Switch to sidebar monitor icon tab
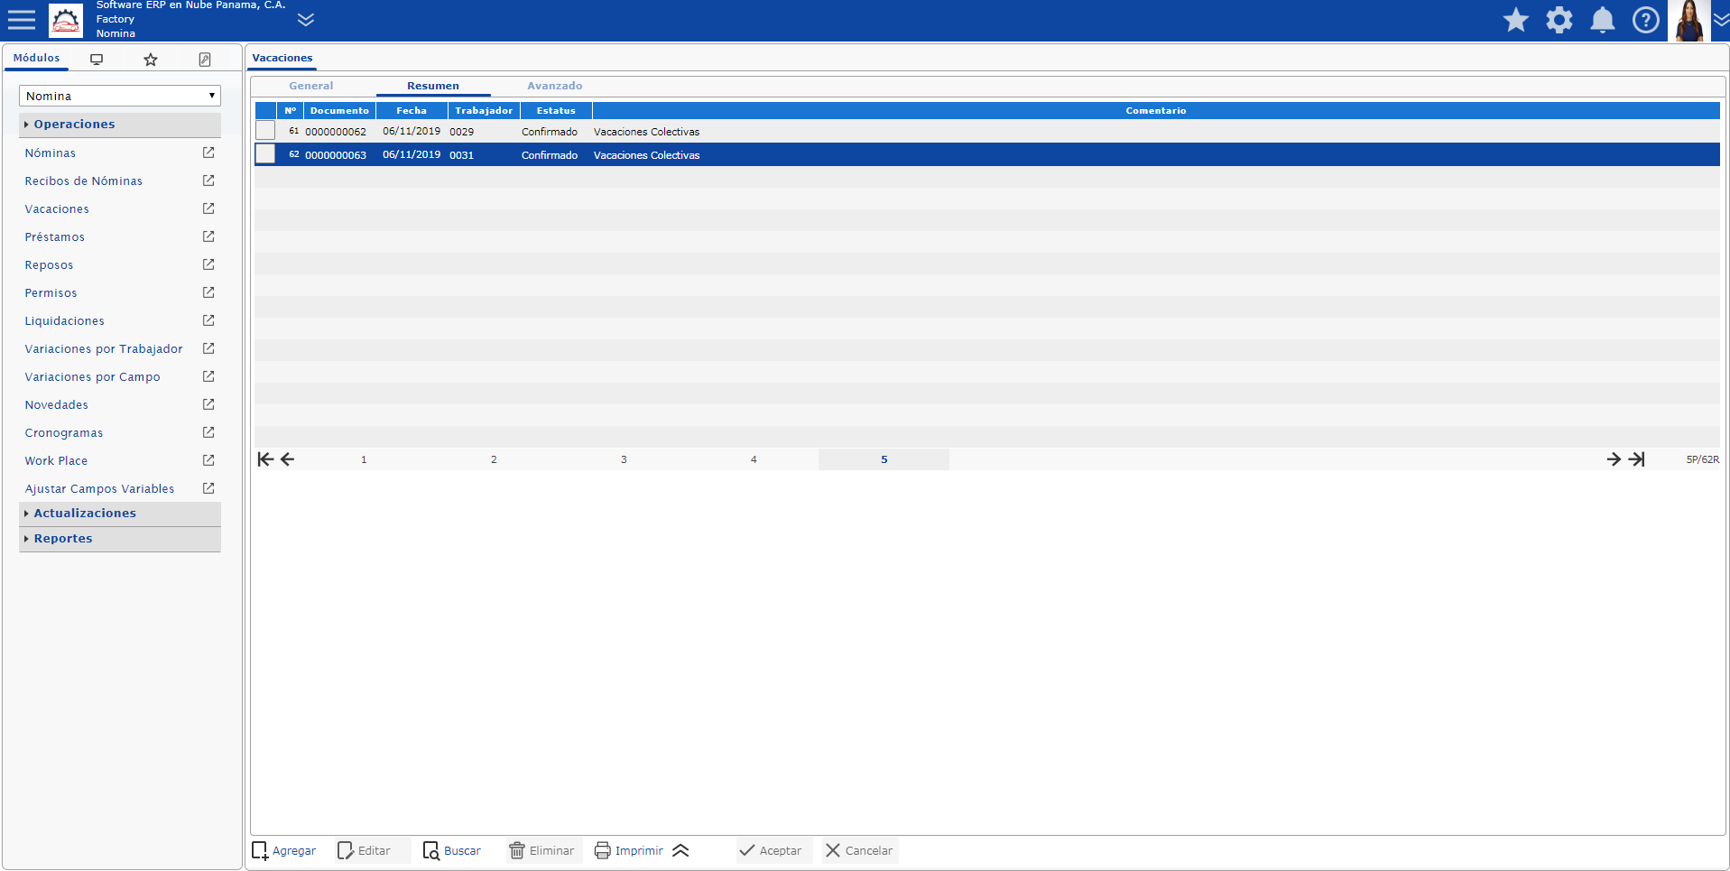Screen dimensions: 1730x871 pyautogui.click(x=97, y=60)
